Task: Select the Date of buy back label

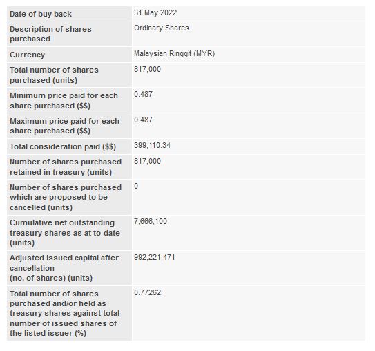Action: point(41,14)
